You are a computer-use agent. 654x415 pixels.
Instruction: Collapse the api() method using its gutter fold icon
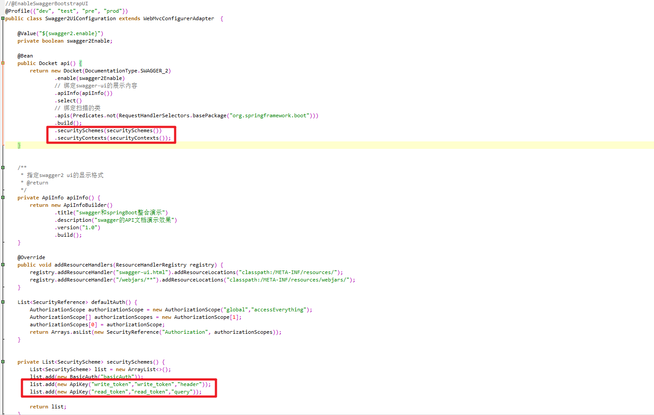[2, 63]
